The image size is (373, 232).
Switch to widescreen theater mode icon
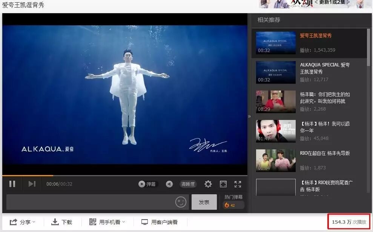coord(223,184)
